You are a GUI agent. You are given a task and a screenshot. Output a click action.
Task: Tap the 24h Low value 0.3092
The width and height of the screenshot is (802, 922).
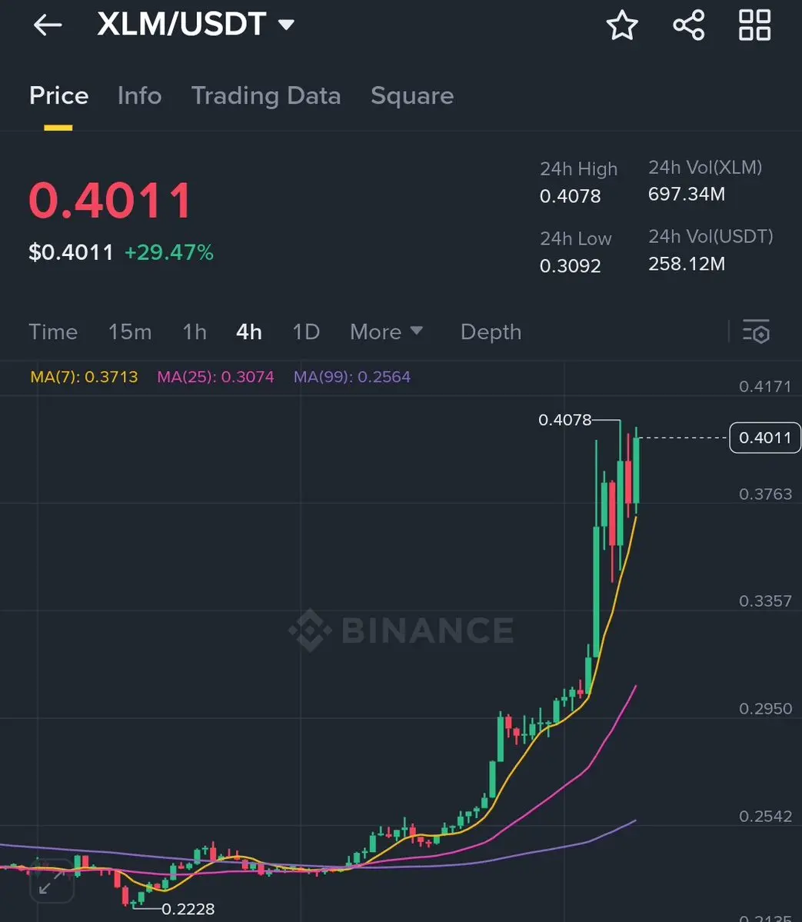click(570, 266)
